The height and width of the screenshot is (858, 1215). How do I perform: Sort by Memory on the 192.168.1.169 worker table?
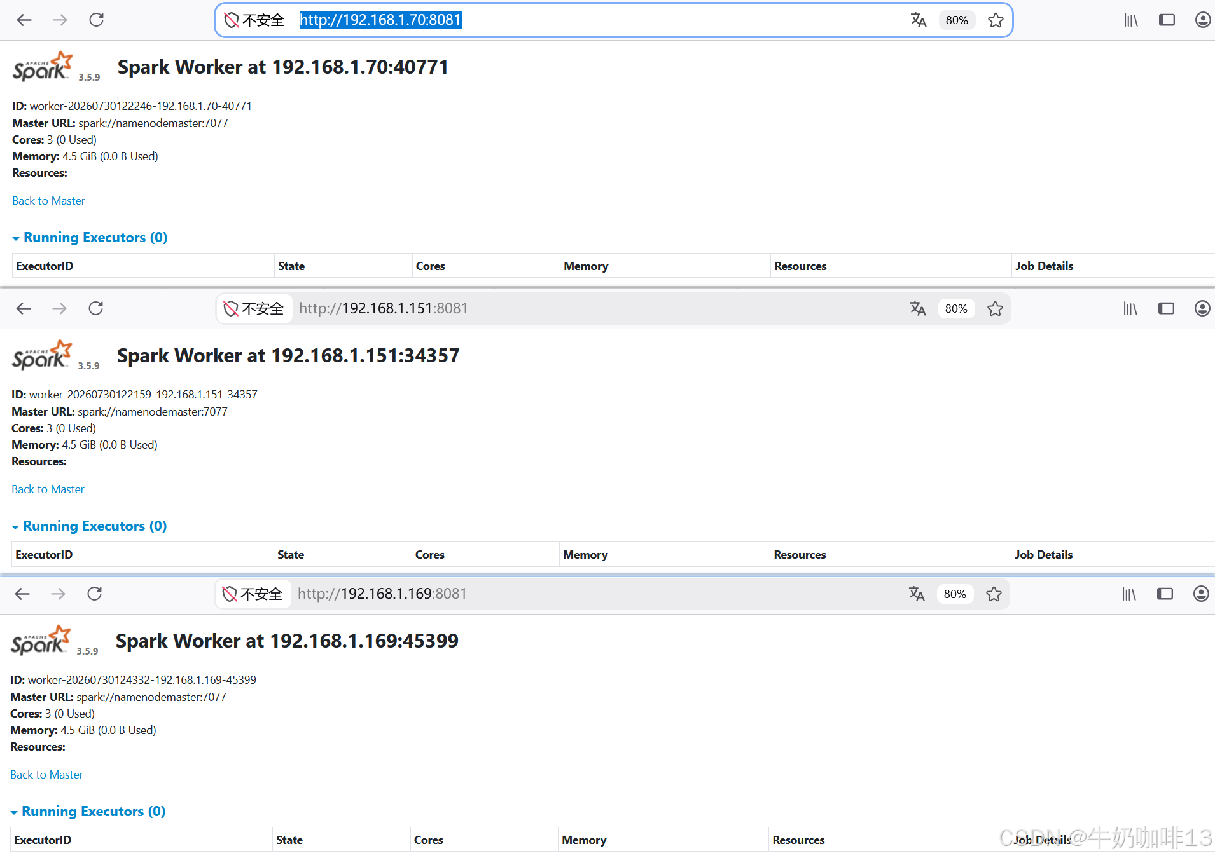point(663,840)
